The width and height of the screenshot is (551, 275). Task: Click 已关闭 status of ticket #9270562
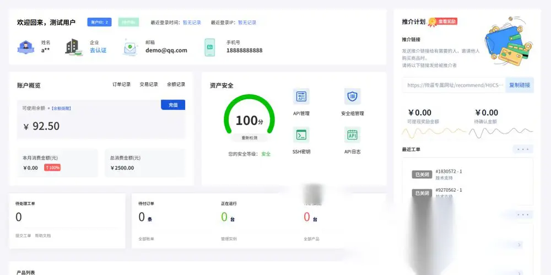[x=422, y=193]
